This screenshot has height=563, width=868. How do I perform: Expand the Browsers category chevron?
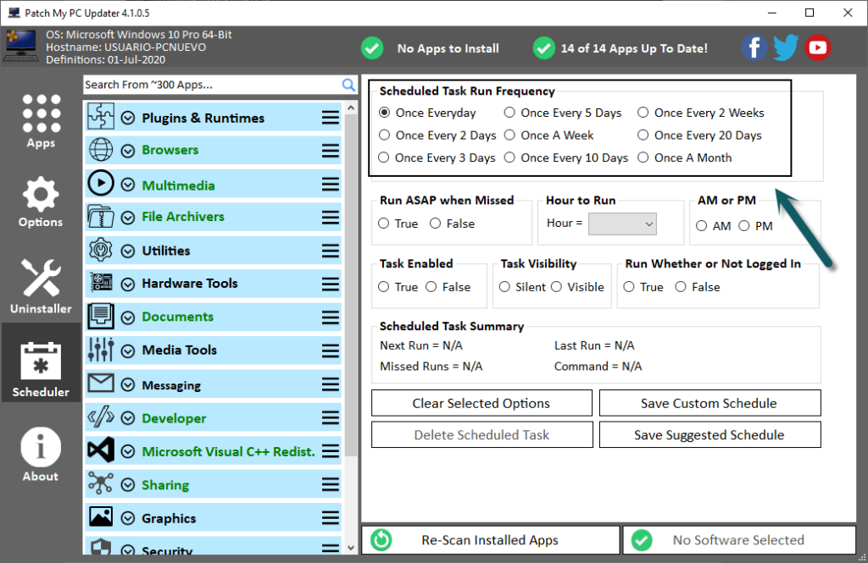click(128, 151)
